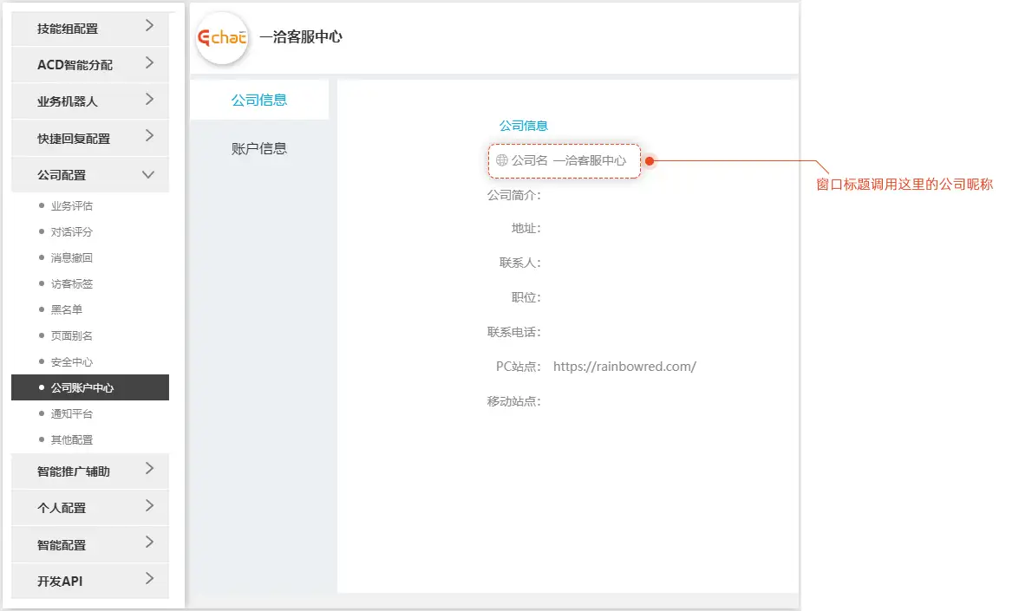Open the 其他配置 submenu item
The width and height of the screenshot is (1019, 611).
click(71, 439)
